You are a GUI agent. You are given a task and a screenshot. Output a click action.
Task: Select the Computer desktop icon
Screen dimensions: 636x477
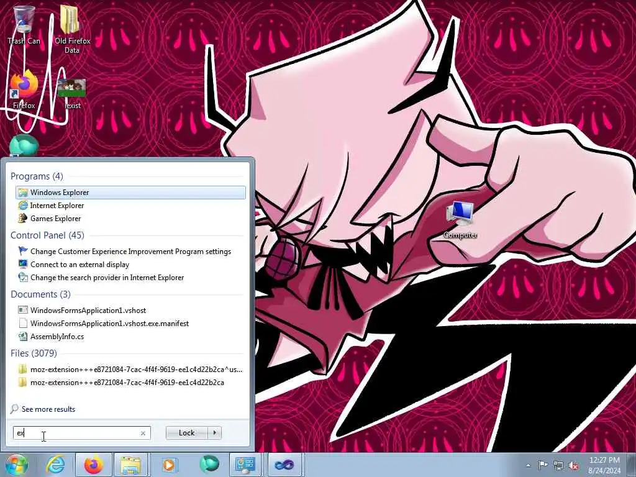point(460,219)
